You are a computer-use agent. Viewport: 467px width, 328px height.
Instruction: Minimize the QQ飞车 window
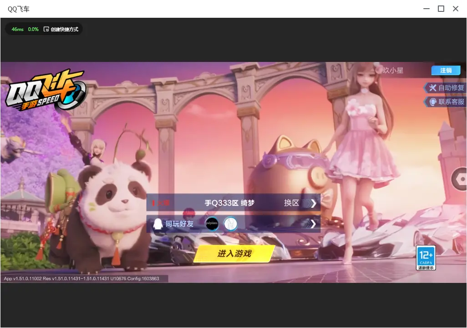426,9
